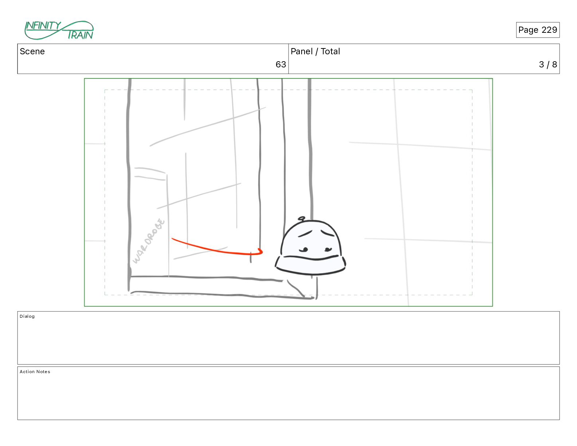Click the sad bell character
The image size is (577, 446).
[x=310, y=246]
